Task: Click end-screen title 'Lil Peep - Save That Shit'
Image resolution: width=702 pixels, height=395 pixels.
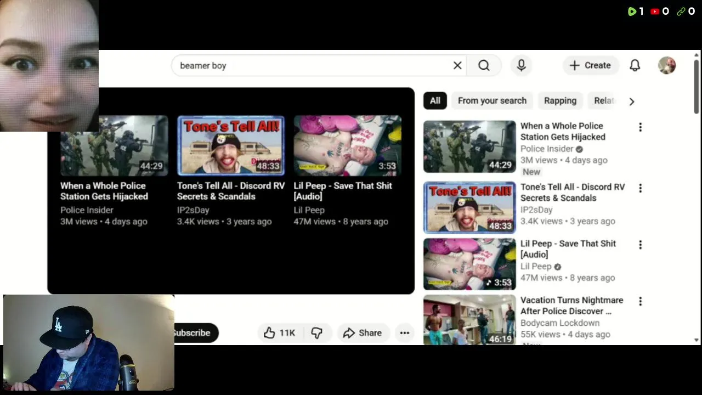Action: (x=343, y=191)
